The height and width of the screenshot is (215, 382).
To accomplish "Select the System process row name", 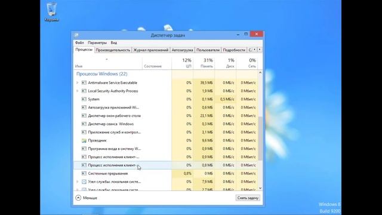I will pyautogui.click(x=94, y=99).
